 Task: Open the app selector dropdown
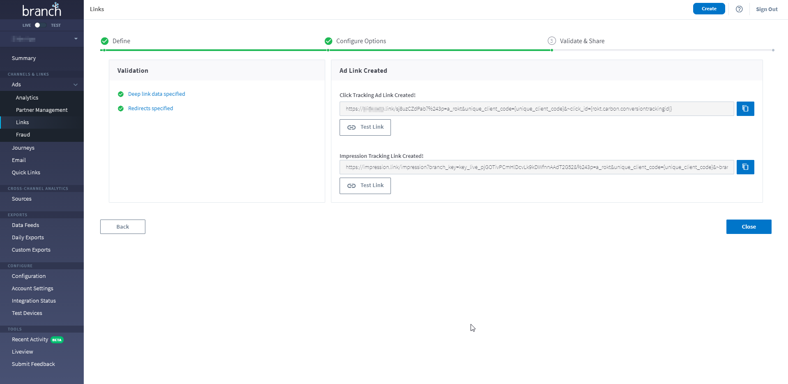pos(76,39)
